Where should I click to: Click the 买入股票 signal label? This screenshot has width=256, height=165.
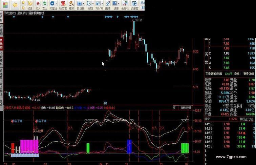point(38,131)
